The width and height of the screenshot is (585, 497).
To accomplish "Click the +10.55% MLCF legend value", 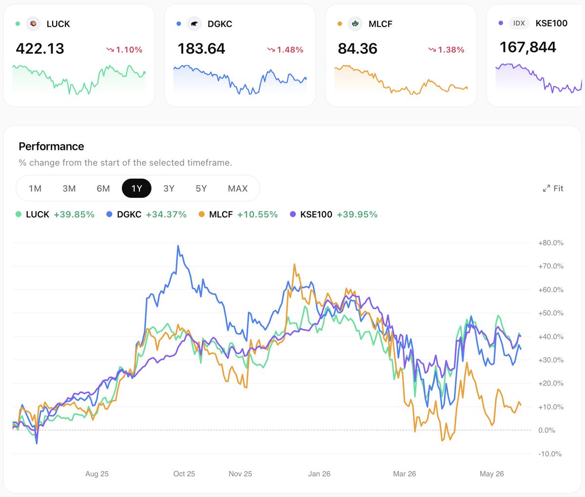I will 257,214.
